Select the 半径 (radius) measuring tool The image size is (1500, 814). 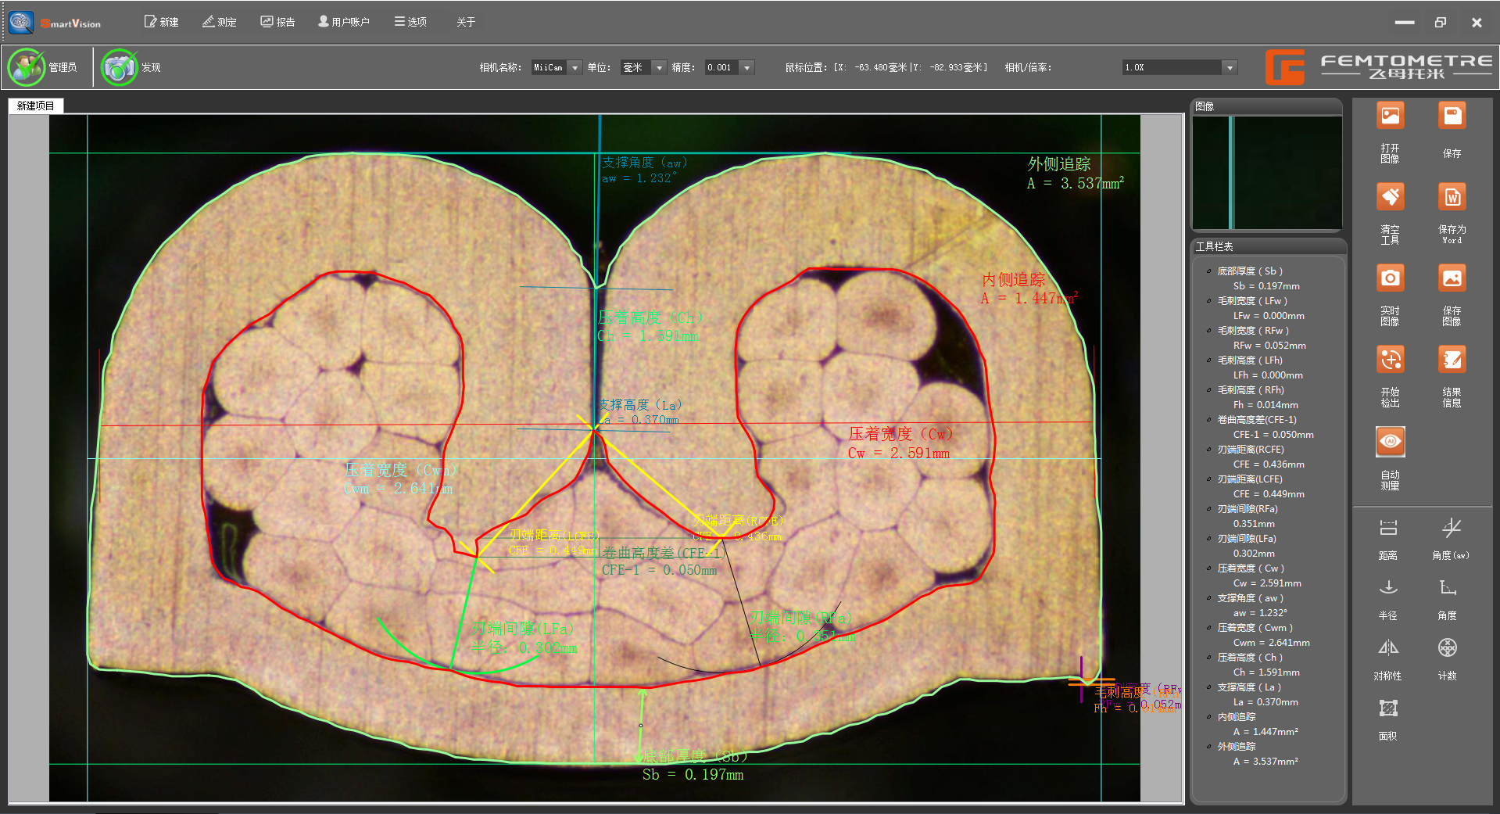pos(1387,588)
